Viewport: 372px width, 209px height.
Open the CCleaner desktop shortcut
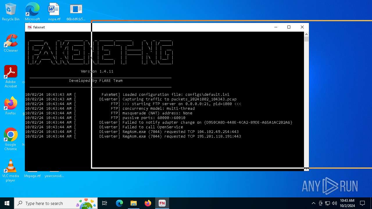pos(10,44)
